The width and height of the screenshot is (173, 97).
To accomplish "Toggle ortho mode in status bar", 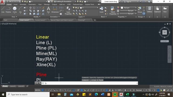I will 57,90.
